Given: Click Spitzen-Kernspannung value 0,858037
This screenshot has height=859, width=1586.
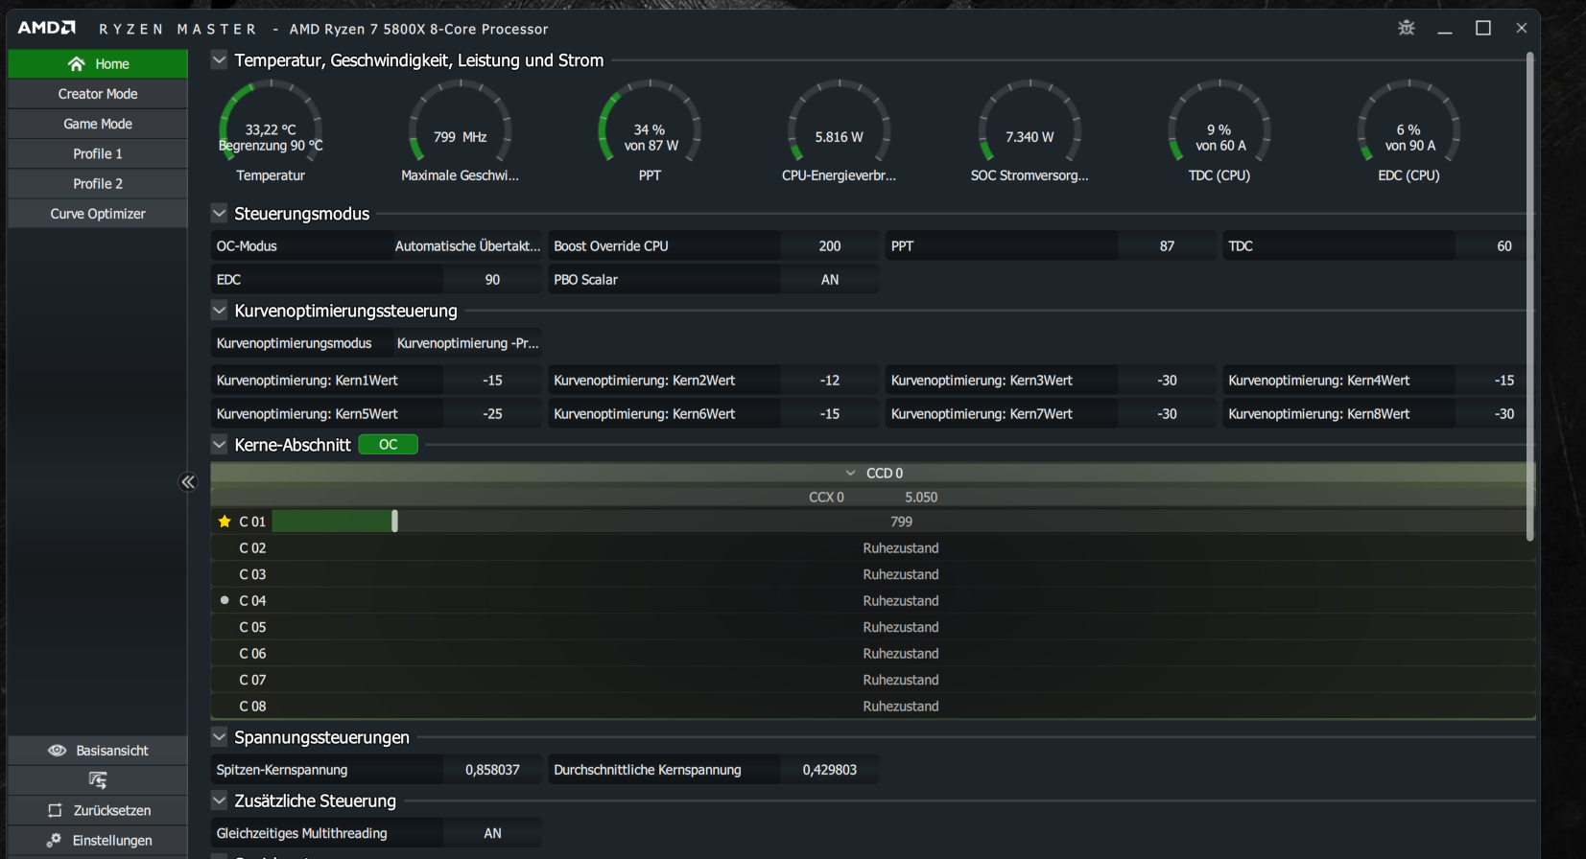Looking at the screenshot, I should click(x=492, y=770).
